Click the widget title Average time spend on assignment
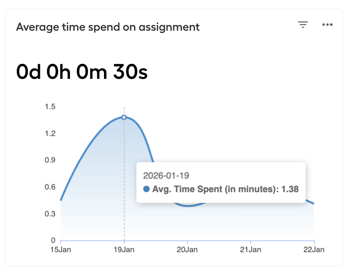The width and height of the screenshot is (348, 274). [x=108, y=27]
